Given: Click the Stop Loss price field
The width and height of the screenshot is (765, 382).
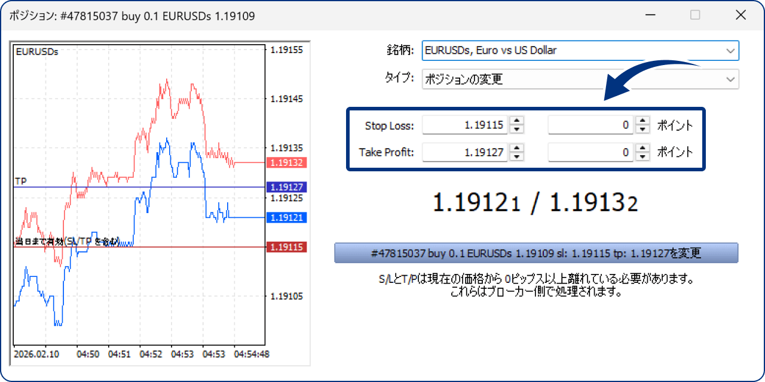Looking at the screenshot, I should [x=464, y=125].
